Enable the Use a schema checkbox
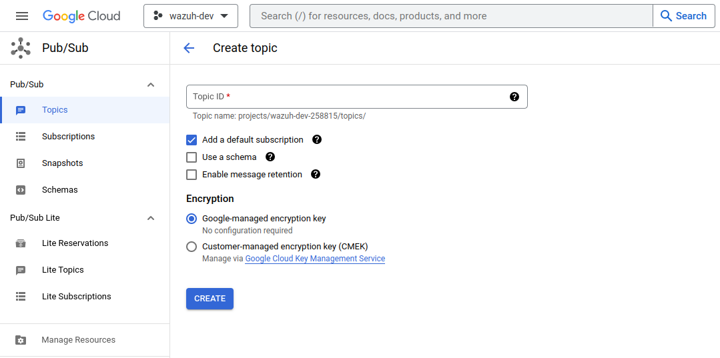The image size is (720, 358). point(192,157)
